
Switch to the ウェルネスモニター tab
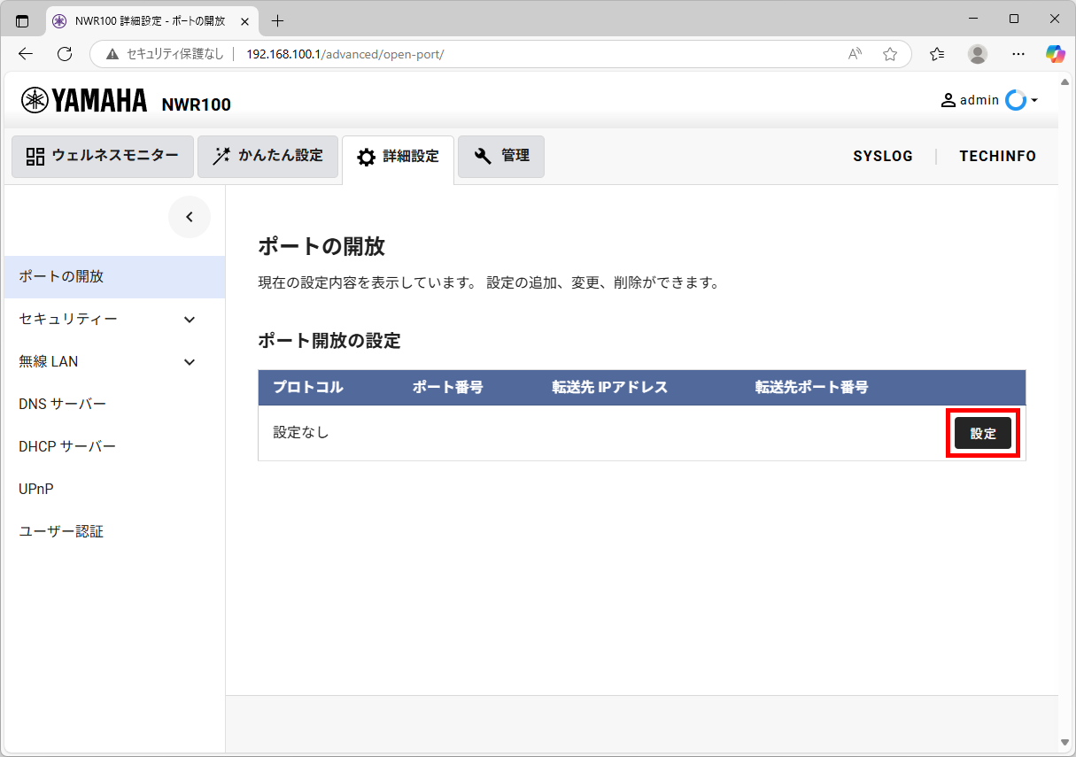click(x=102, y=156)
